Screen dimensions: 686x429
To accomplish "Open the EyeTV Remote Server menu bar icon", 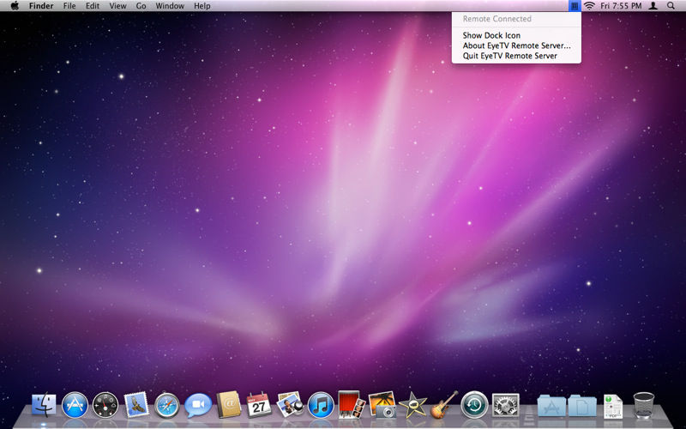I will [575, 6].
